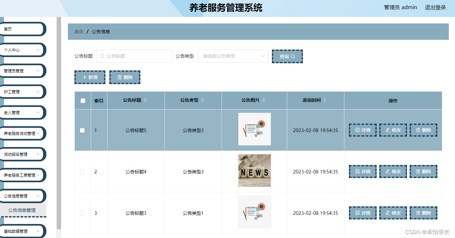455x238 pixels.
Task: Expand 管理员管理 sidebar menu chevron
Action: (x=38, y=71)
